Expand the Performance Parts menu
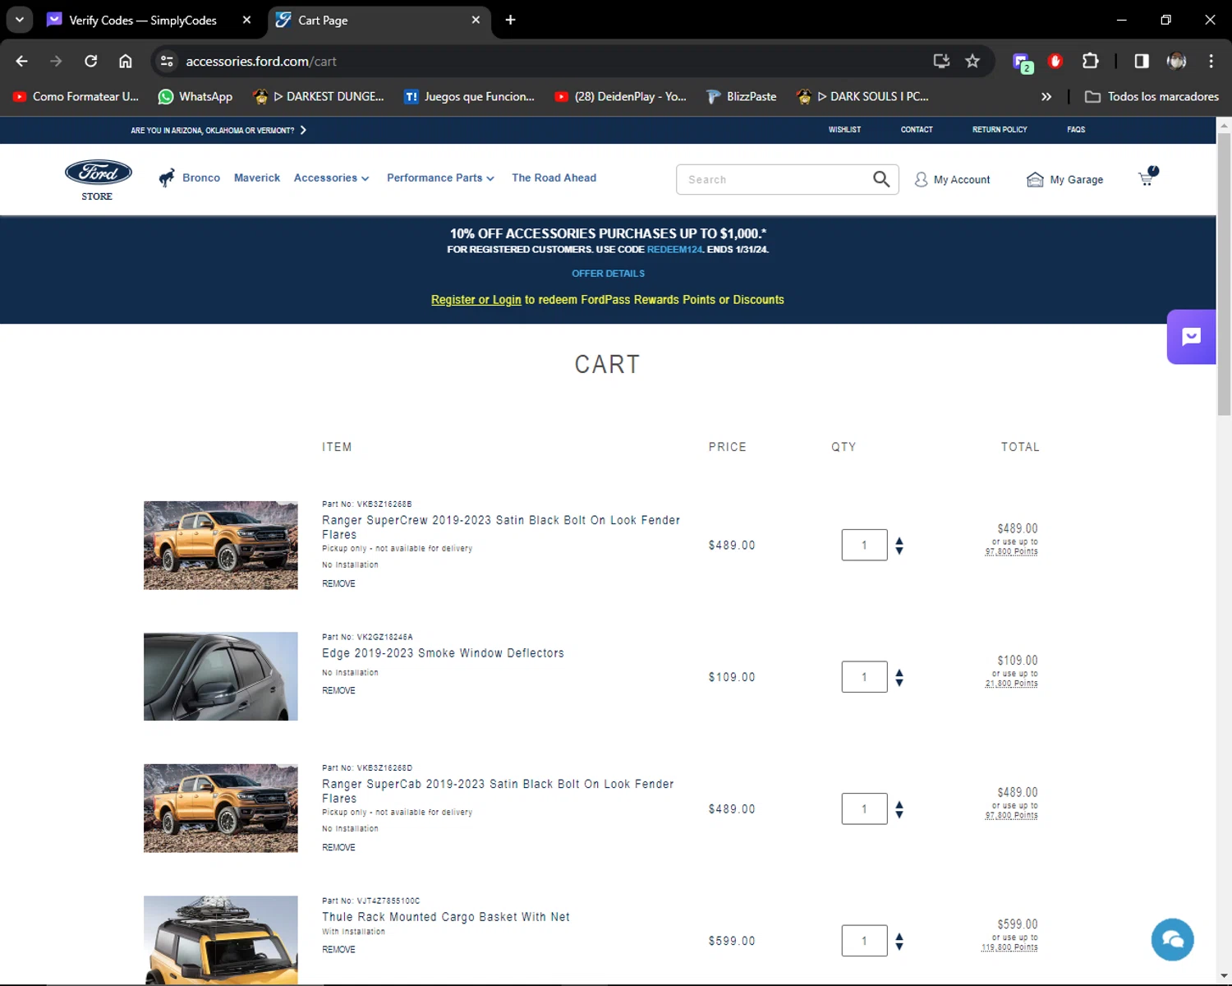This screenshot has width=1232, height=986. (x=441, y=177)
